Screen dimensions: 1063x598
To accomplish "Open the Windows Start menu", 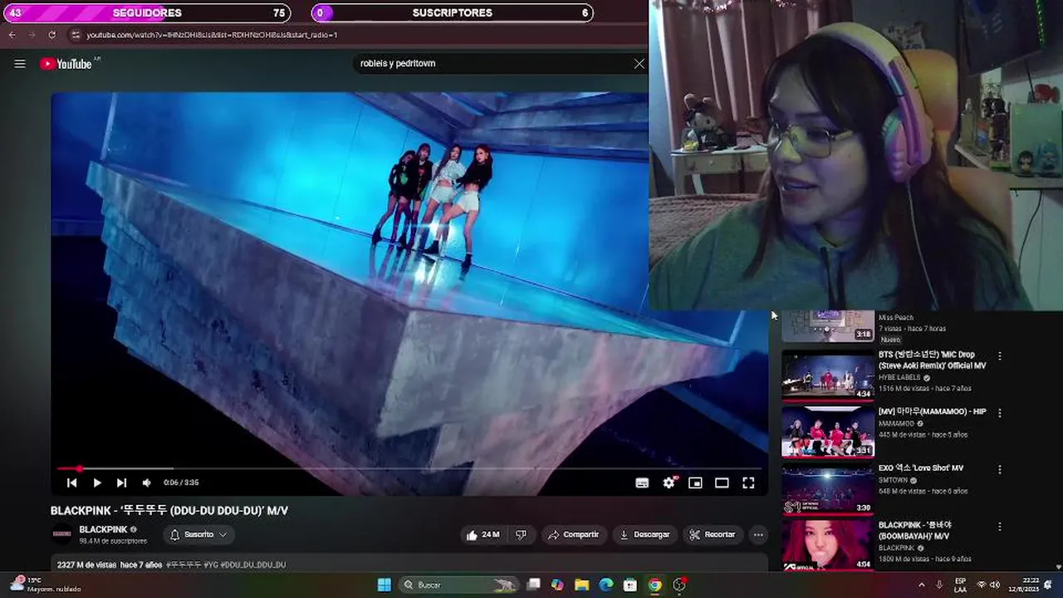I will [x=384, y=585].
